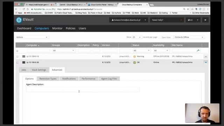Open Chrome three-dot menu
Viewport: 224px width, 126px height.
coord(208,9)
